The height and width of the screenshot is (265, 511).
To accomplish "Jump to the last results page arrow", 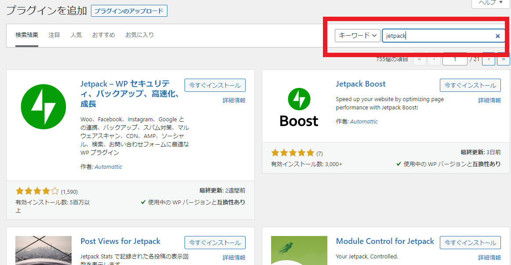I will point(504,59).
